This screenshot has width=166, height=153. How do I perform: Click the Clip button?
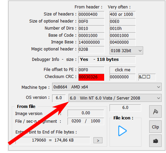155,127
